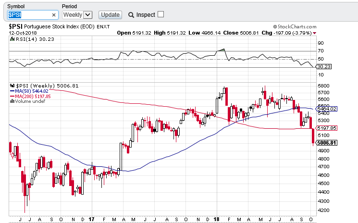
Task: Click the Inspect label text
Action: (146, 15)
